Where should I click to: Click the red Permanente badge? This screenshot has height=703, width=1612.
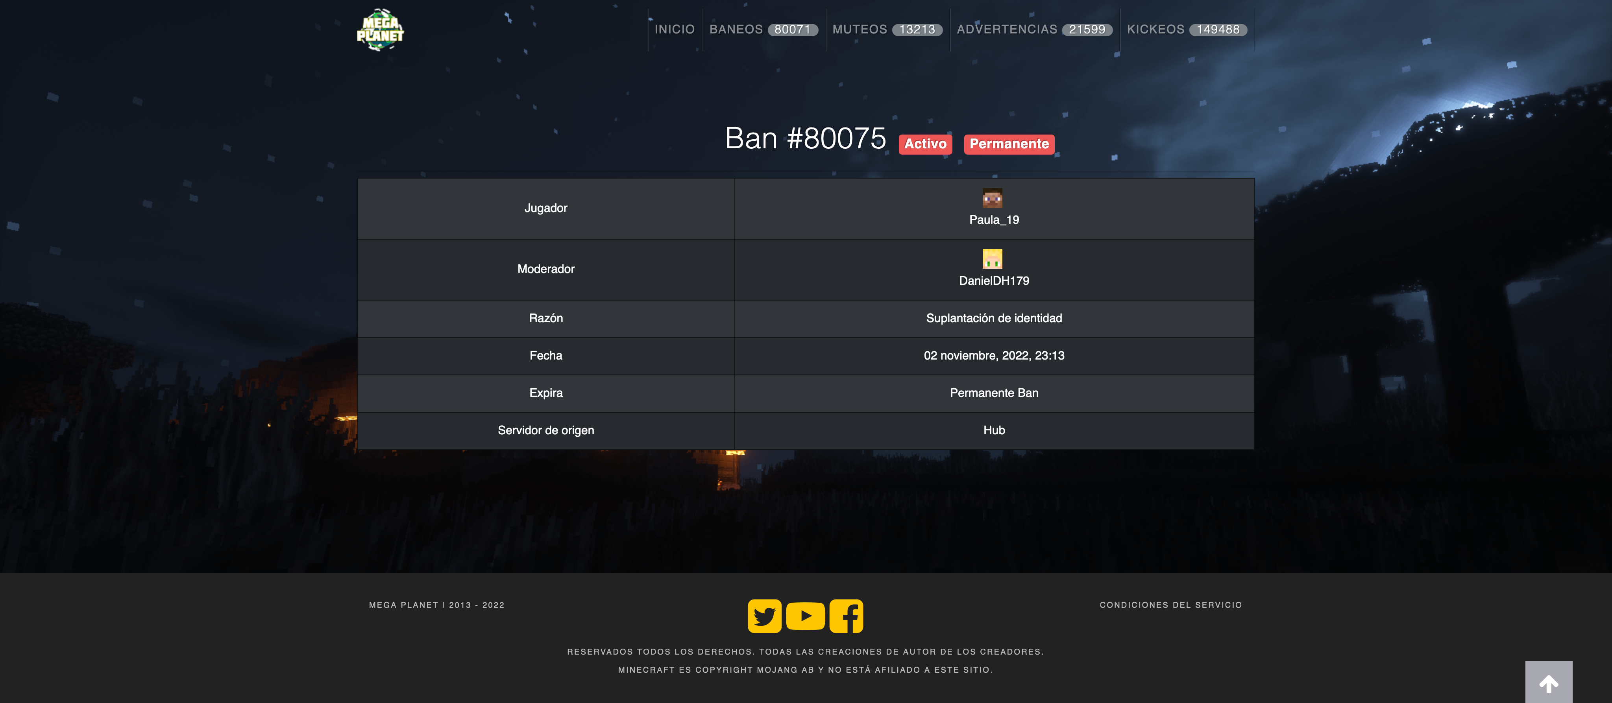pyautogui.click(x=1009, y=144)
